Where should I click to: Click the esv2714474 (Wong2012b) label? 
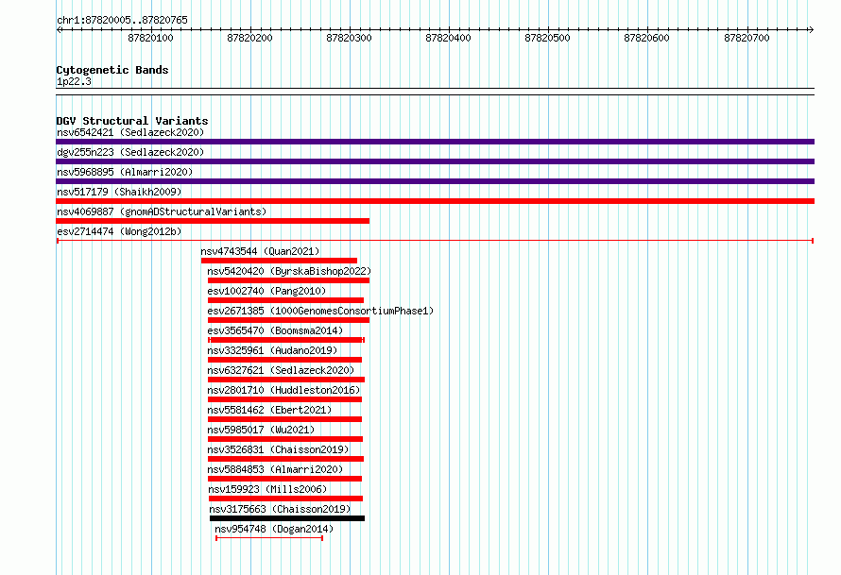(119, 231)
